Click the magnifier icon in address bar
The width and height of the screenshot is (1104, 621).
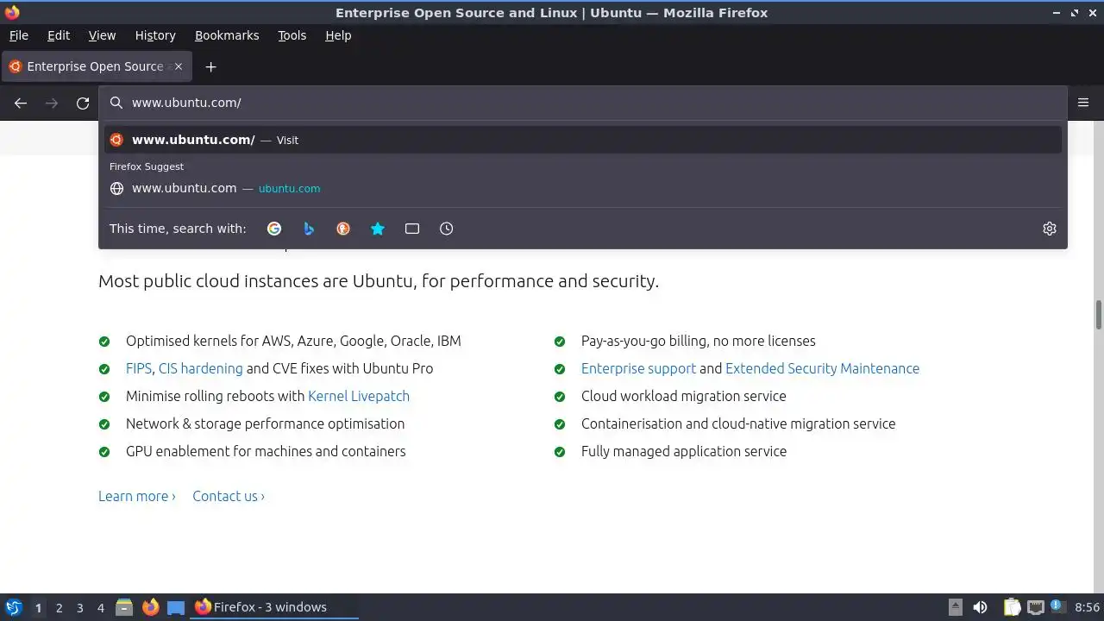pos(116,103)
